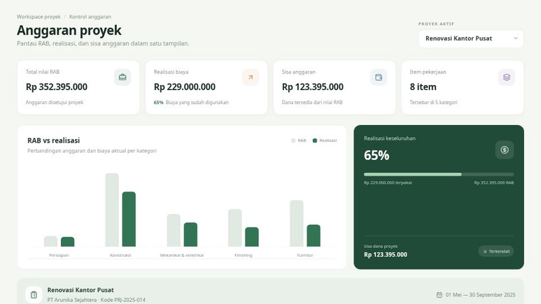541x304 pixels.
Task: Click the dollar coin icon in Realisasi keseluruhan panel
Action: click(504, 150)
